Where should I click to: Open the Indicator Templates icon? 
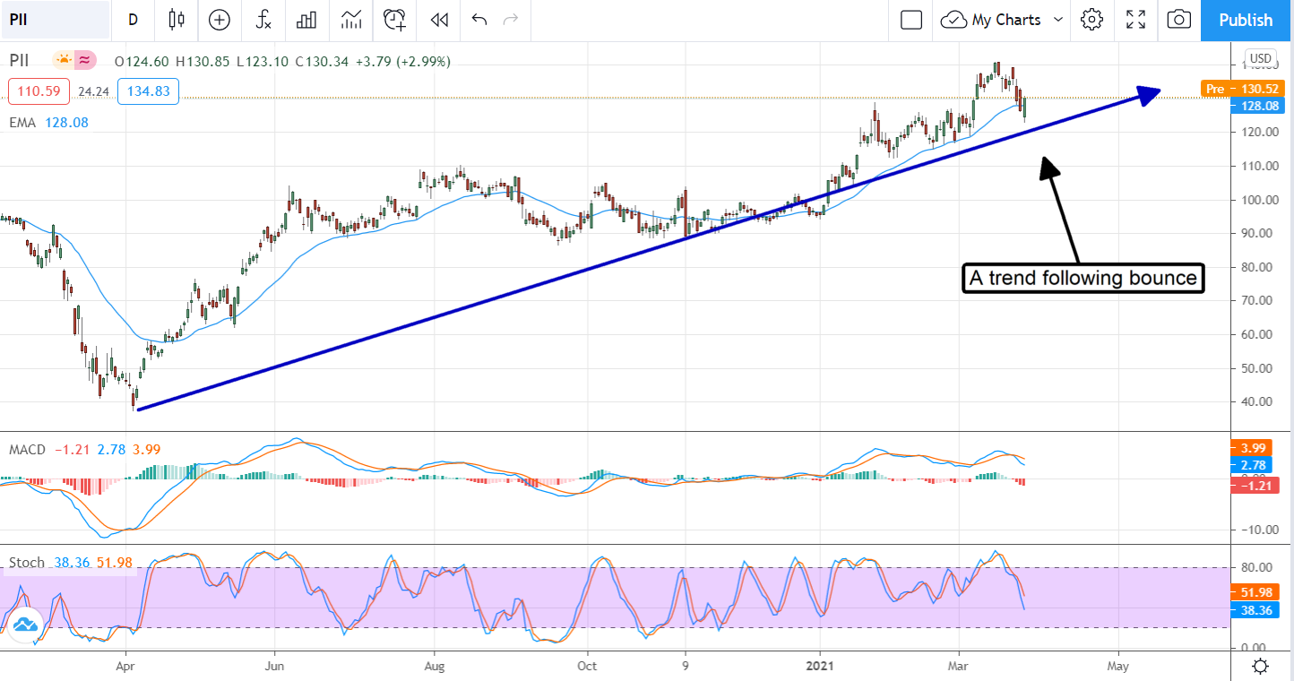[x=351, y=20]
